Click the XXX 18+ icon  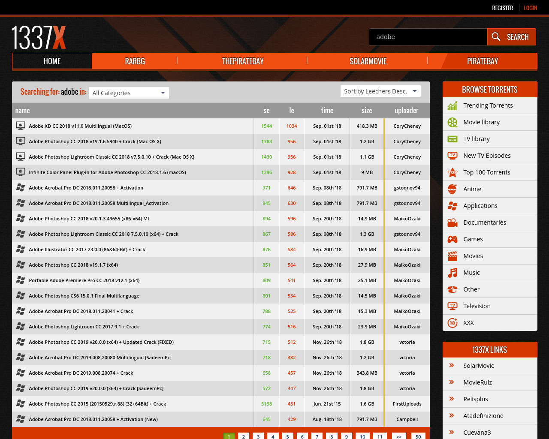pyautogui.click(x=452, y=323)
